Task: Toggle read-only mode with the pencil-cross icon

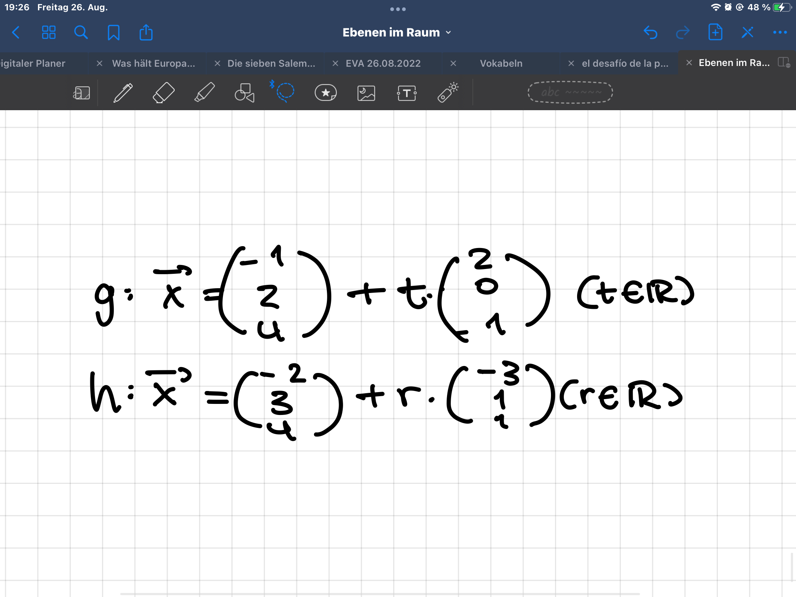Action: coord(747,32)
